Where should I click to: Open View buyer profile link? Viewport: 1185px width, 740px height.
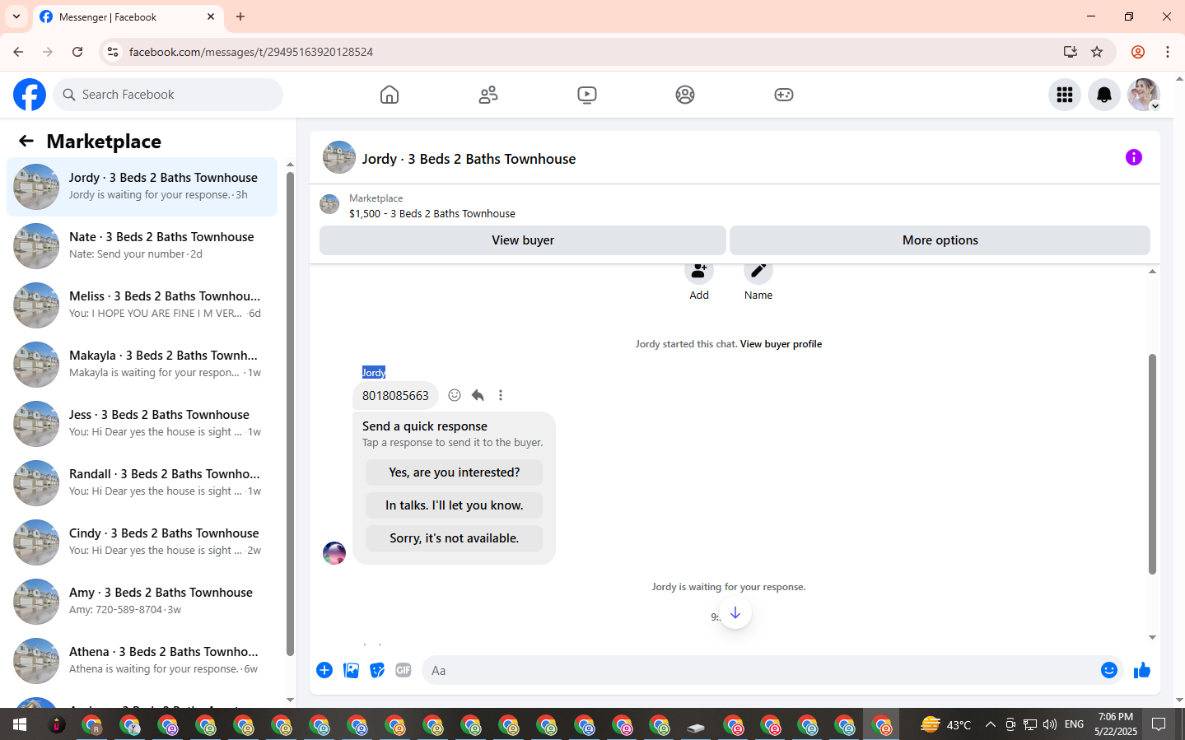click(781, 344)
